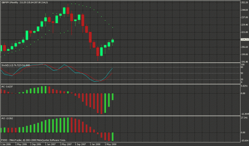Click the AO -13.562 indicator label
Image resolution: width=249 pixels, height=146 pixels.
tap(7, 118)
